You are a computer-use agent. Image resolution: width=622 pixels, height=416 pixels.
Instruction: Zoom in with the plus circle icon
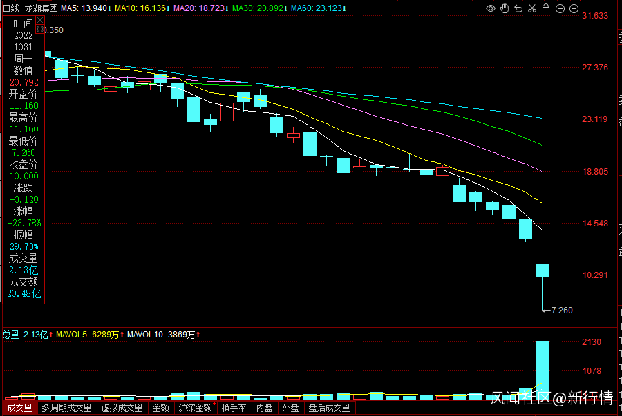(x=560, y=8)
